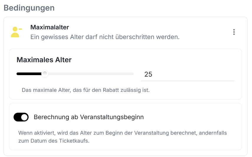252x157 pixels.
Task: Click the description 'Ein gewisses Alter darf nicht überschritten werden'
Action: pos(105,37)
